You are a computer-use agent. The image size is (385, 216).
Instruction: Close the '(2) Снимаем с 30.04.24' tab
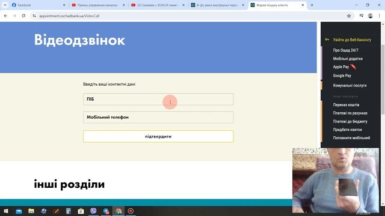(x=183, y=5)
